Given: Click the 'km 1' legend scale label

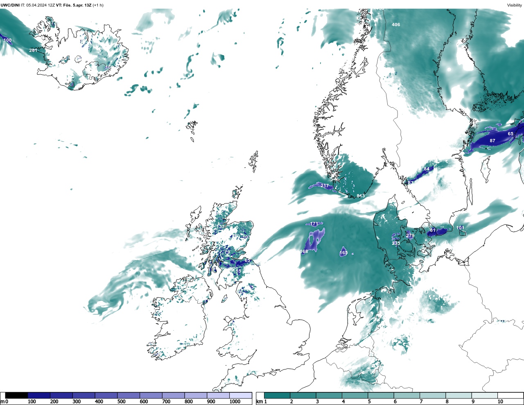Looking at the screenshot, I should [262, 402].
